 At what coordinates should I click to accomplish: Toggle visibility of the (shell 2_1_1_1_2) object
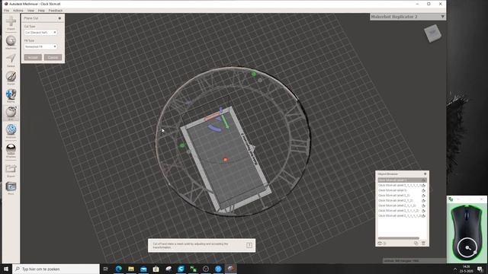pyautogui.click(x=424, y=211)
